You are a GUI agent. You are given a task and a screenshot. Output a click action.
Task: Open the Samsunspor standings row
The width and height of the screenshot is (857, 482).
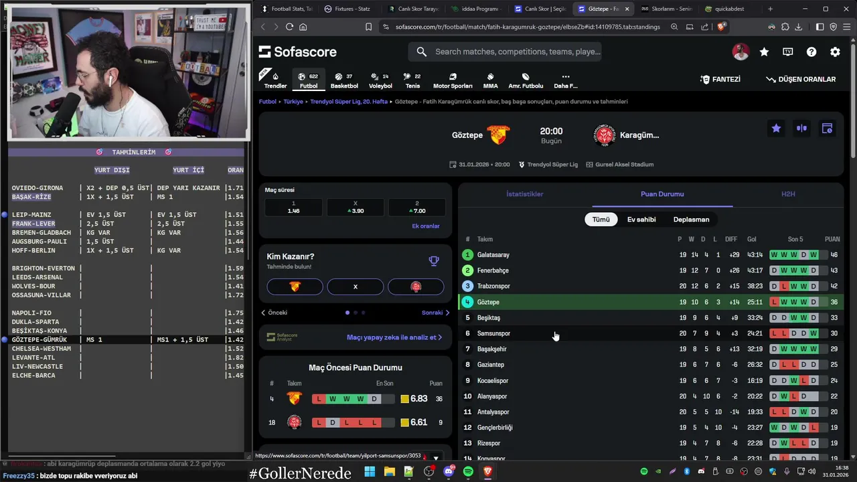(651, 333)
